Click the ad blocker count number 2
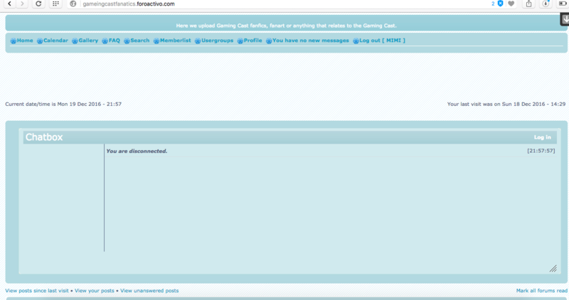The image size is (569, 300). coord(493,4)
